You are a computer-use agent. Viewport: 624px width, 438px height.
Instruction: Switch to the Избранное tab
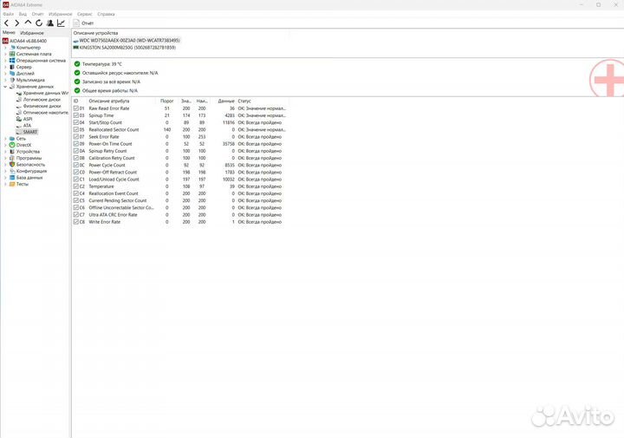pos(32,32)
